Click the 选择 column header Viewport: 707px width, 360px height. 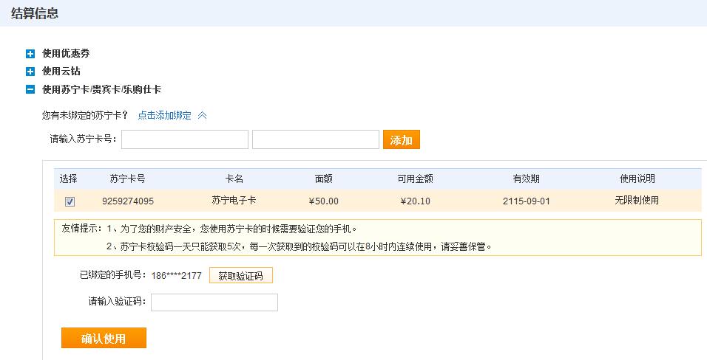tap(69, 179)
